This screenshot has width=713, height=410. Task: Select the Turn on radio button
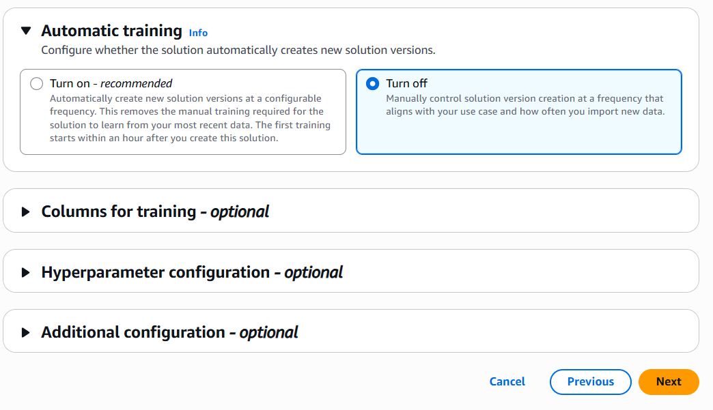[37, 84]
